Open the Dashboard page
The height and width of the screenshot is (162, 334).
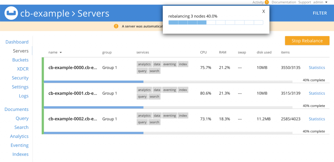tap(17, 42)
